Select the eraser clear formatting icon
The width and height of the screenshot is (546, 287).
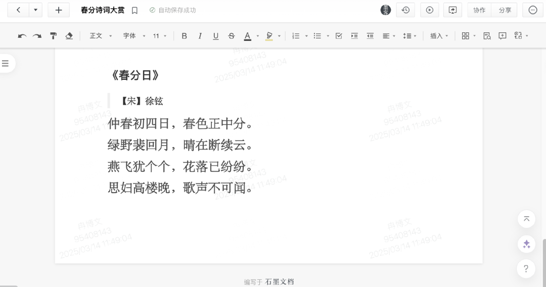pos(69,36)
